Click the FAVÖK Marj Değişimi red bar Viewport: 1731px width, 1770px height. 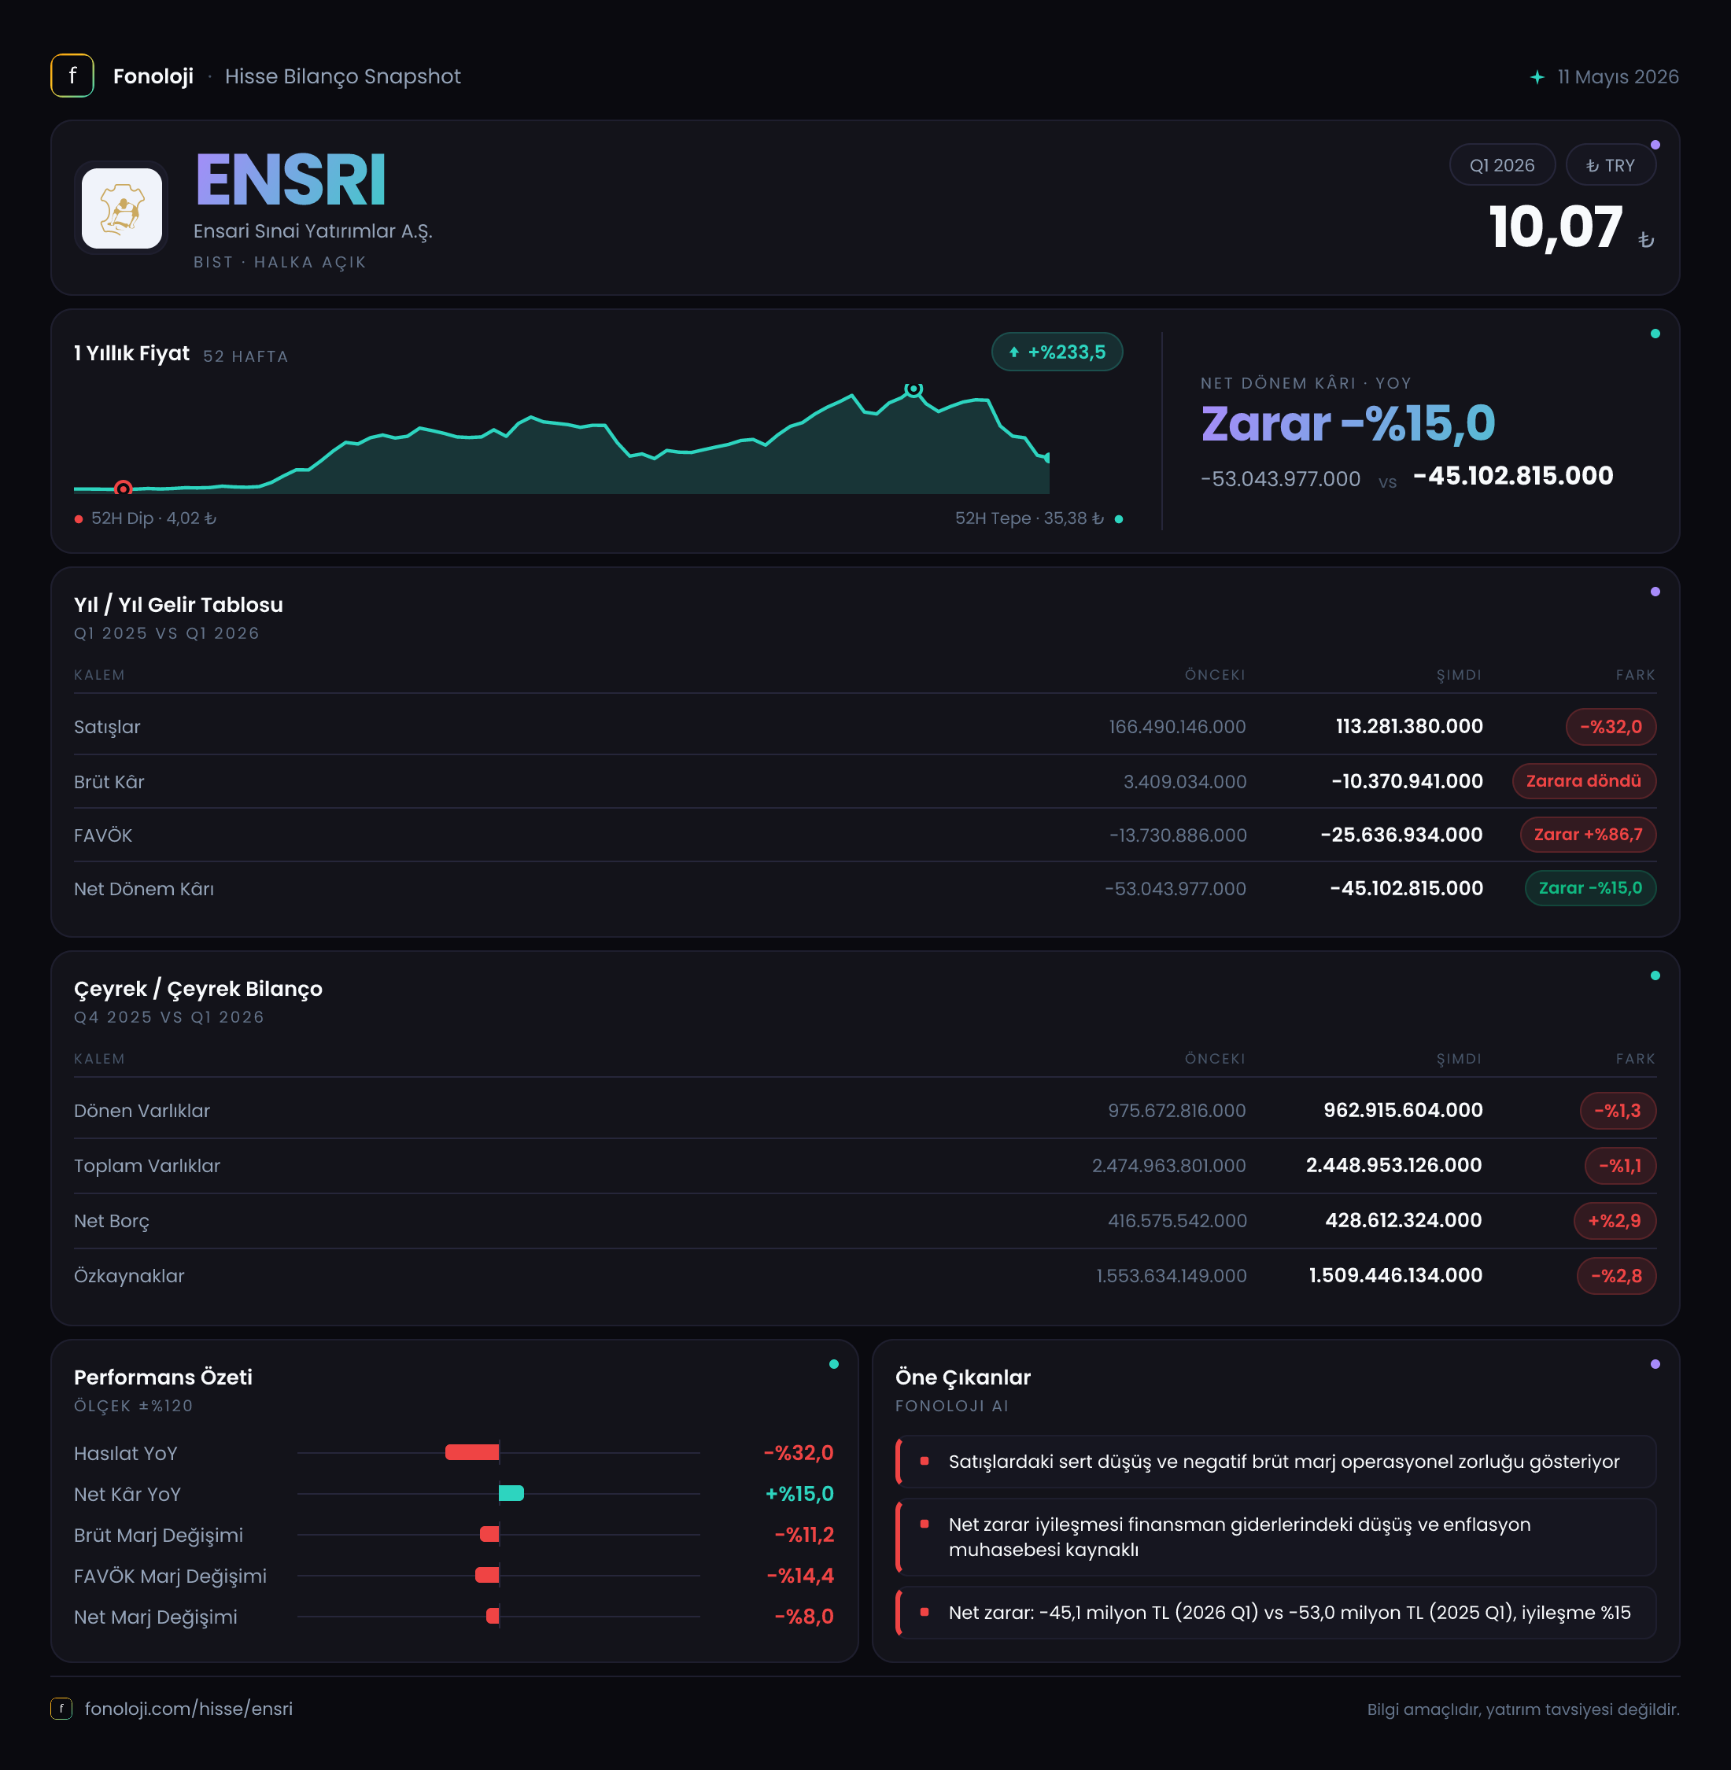(487, 1576)
